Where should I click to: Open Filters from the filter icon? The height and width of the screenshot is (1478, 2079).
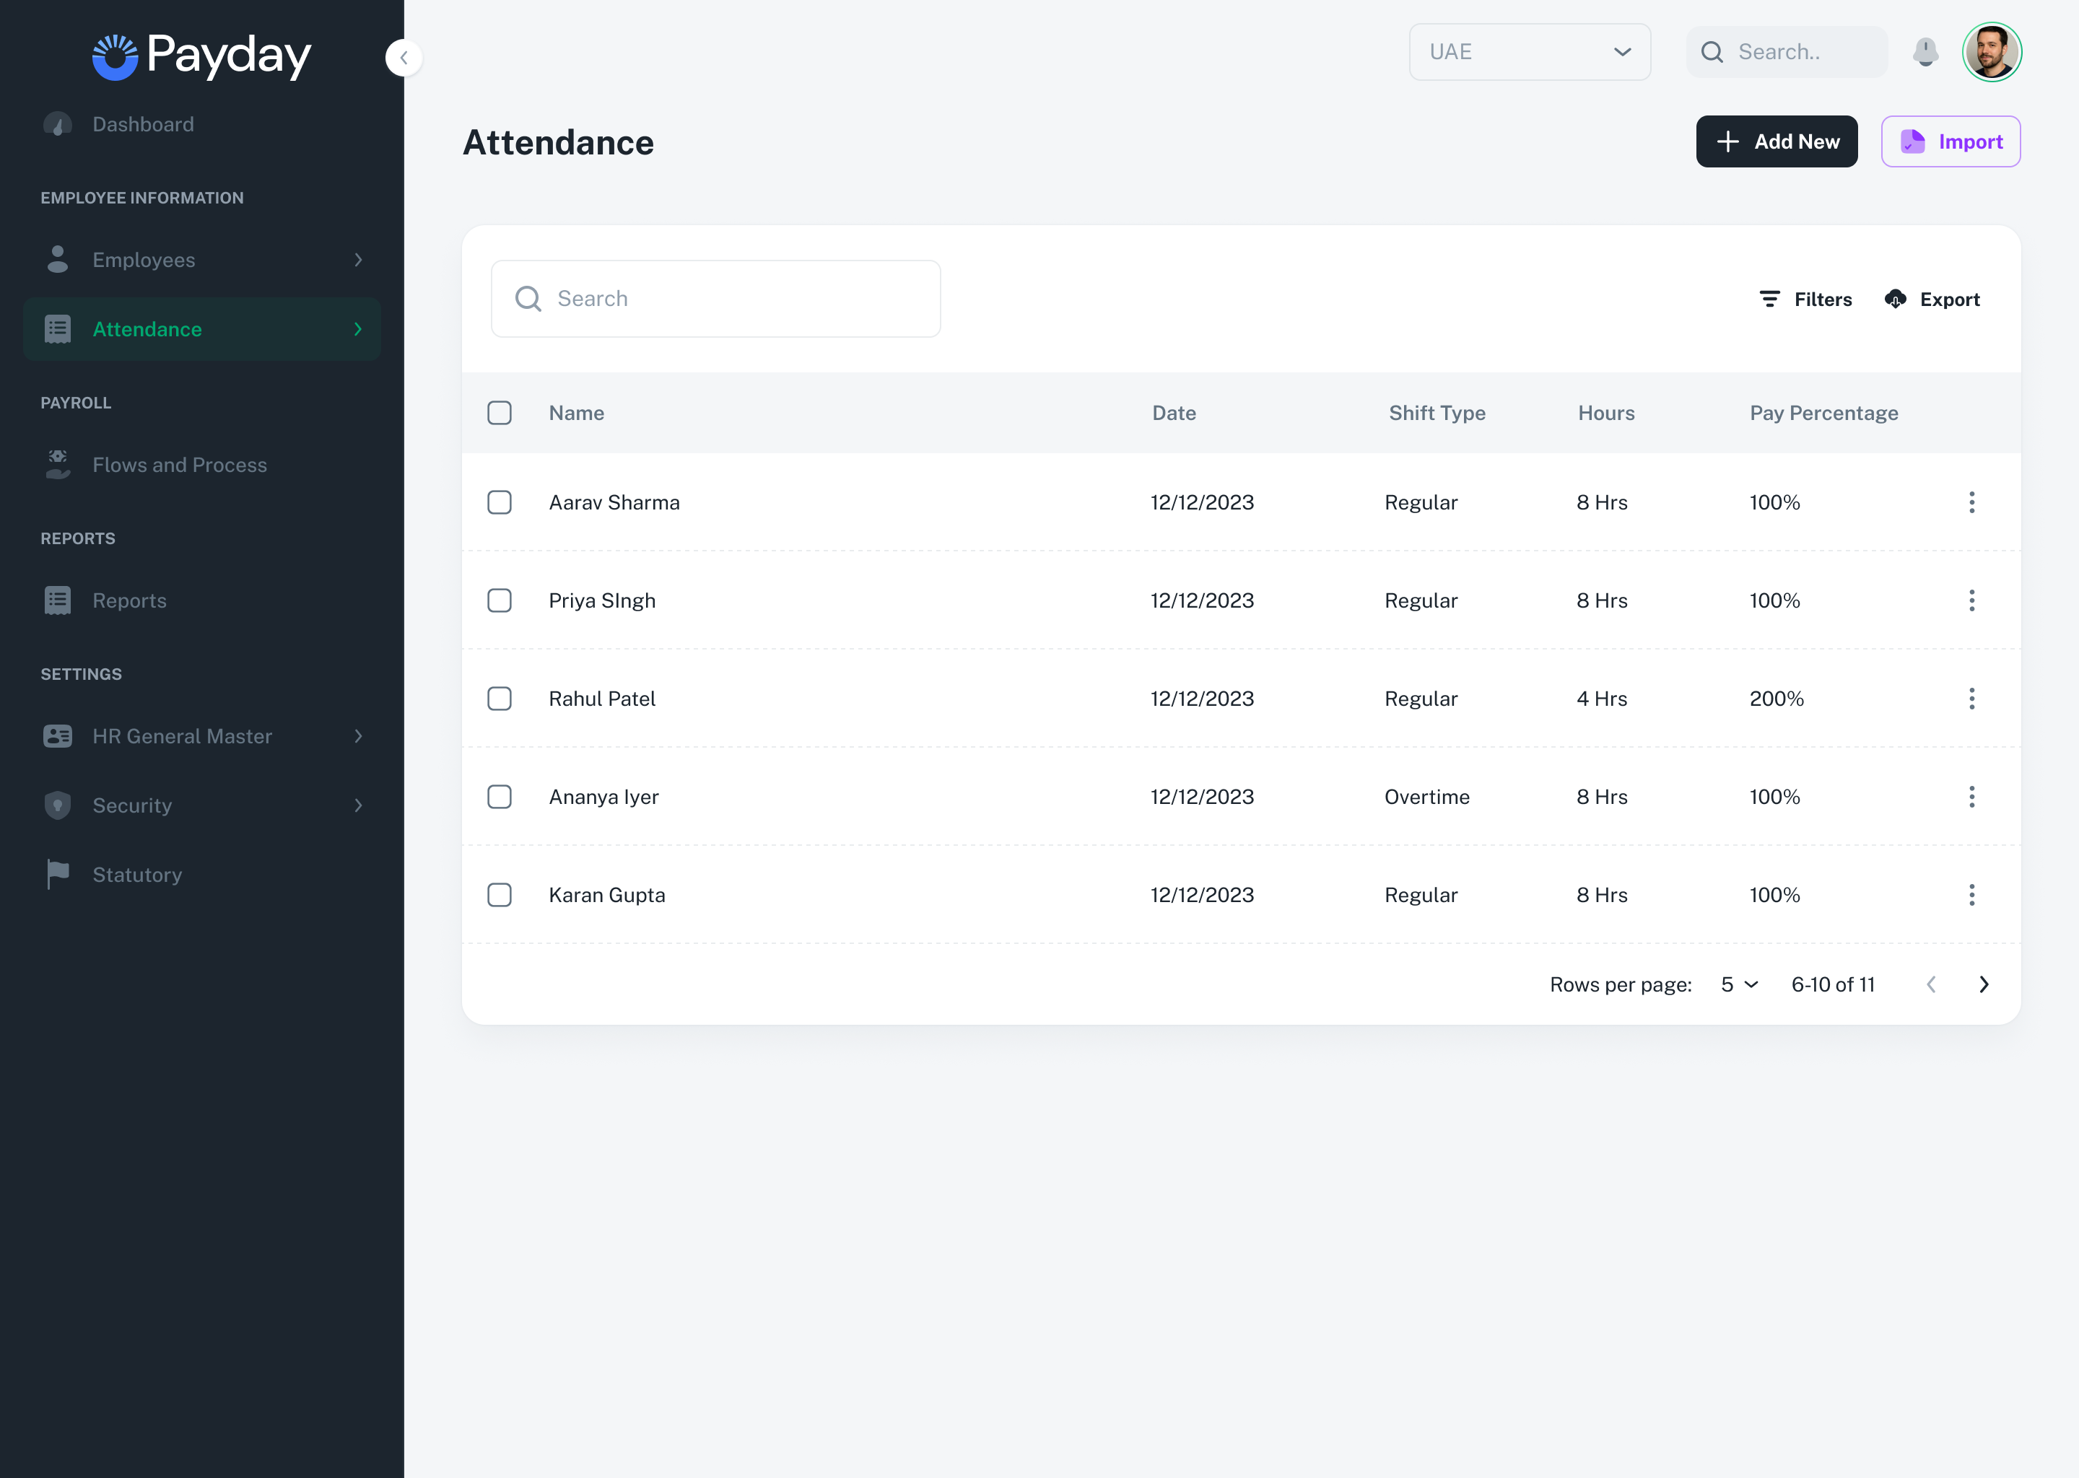click(x=1769, y=299)
